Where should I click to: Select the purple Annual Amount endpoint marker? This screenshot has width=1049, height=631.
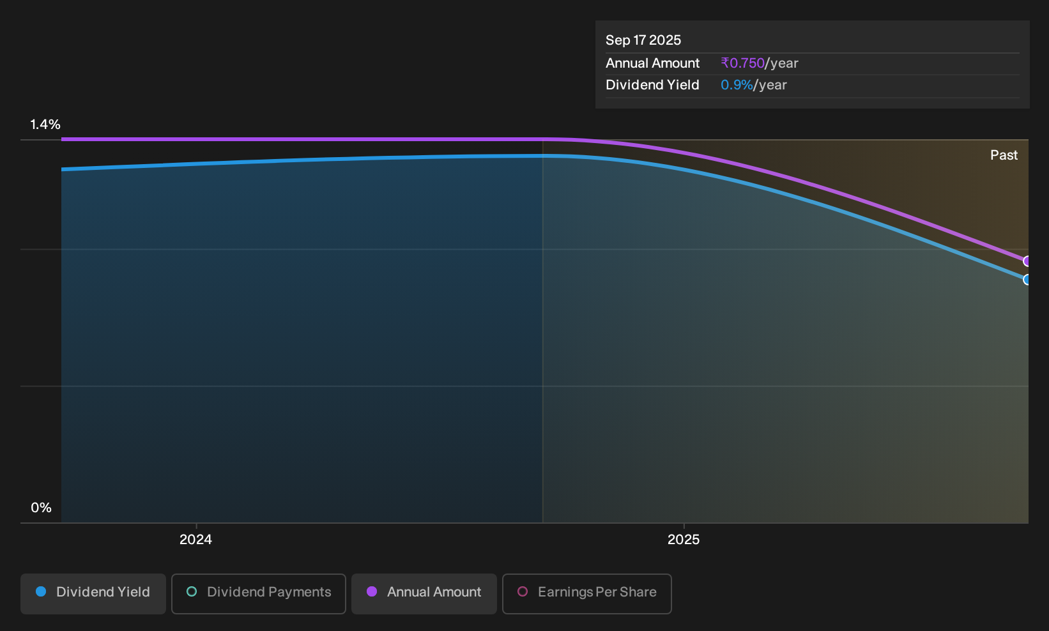(x=1027, y=261)
